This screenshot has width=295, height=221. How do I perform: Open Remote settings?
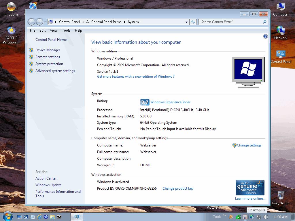click(x=48, y=57)
